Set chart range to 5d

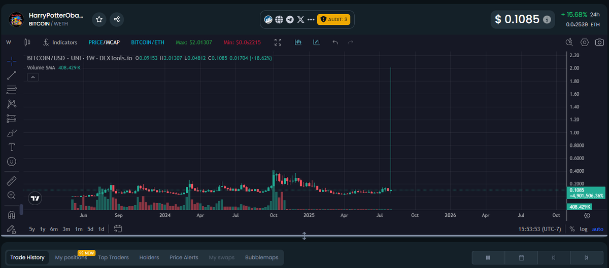click(90, 229)
